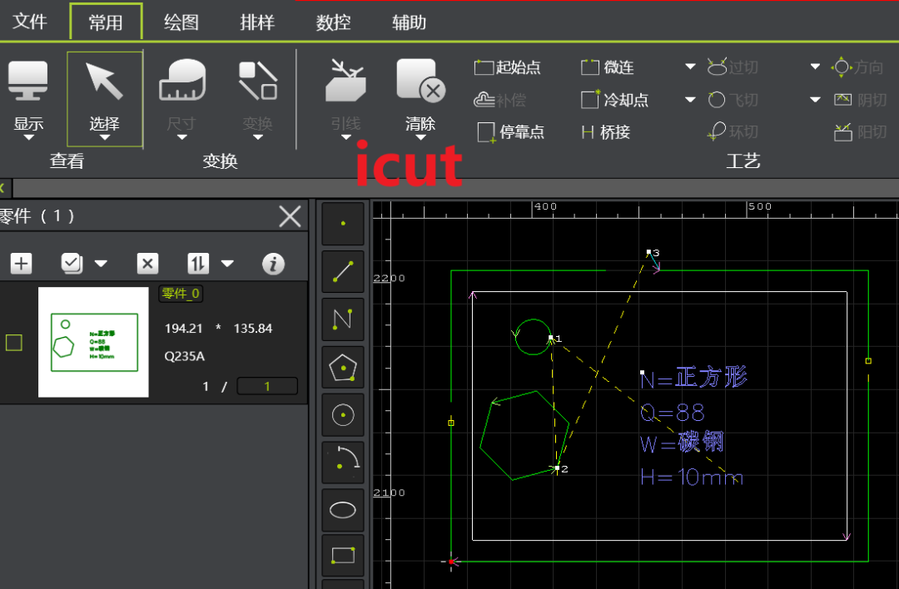Viewport: 899px width, 589px height.
Task: Click the 方向 direction button
Action: tap(857, 67)
